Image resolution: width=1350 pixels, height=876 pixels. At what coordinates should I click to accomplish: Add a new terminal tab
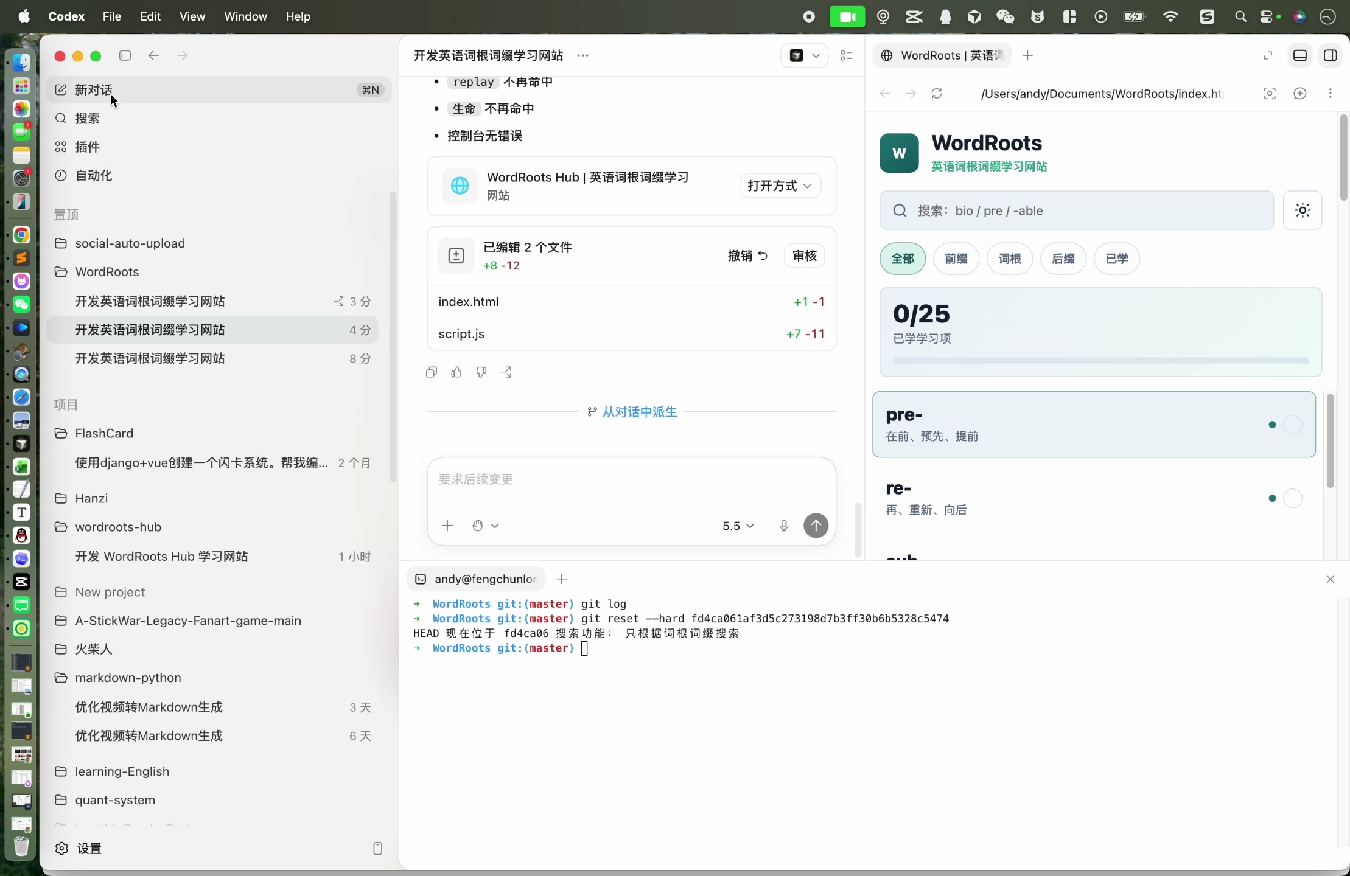[562, 579]
